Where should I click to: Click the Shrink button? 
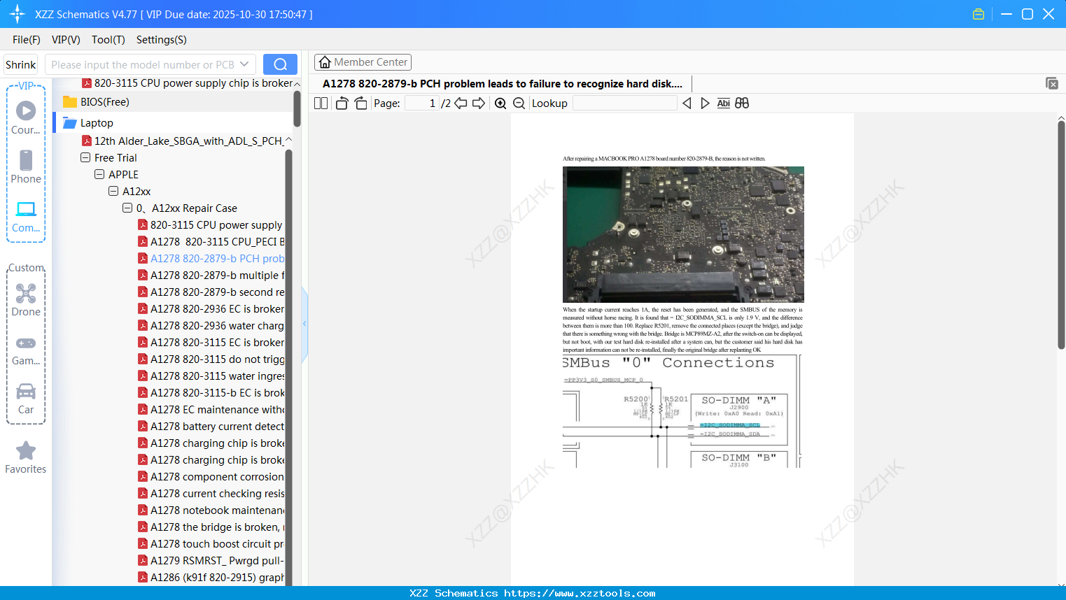(21, 64)
